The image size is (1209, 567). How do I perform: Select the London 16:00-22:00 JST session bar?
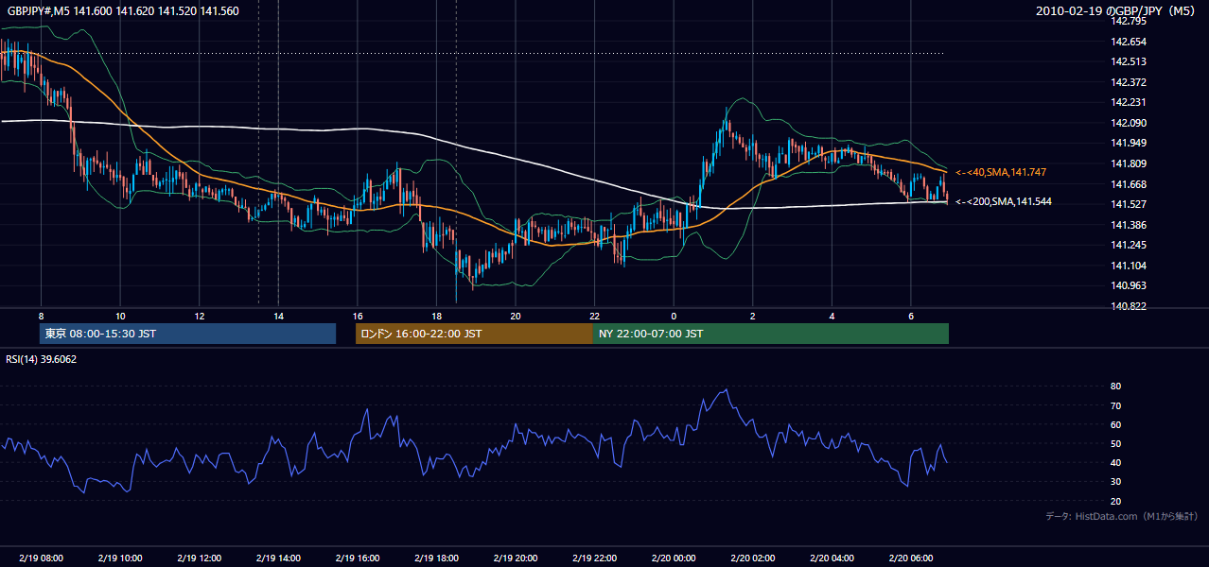click(474, 334)
